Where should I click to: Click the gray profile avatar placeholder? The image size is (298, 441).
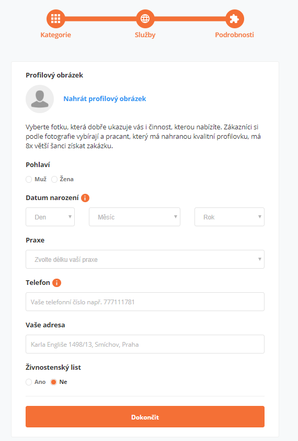coord(40,99)
